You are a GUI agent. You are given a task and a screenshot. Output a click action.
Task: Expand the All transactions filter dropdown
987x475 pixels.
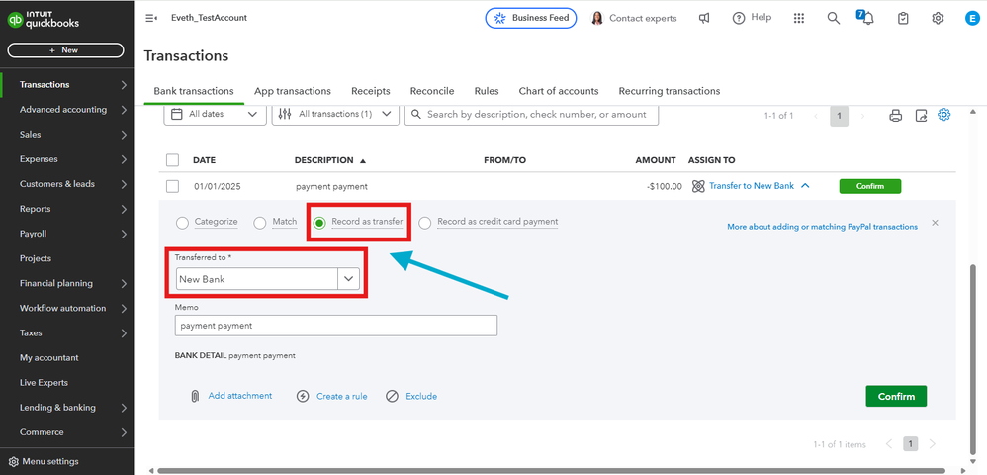335,115
